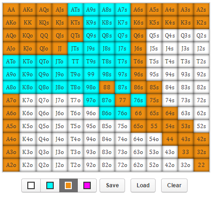This screenshot has width=213, height=197.
Task: Select the 76s hand cell
Action: coord(138,100)
